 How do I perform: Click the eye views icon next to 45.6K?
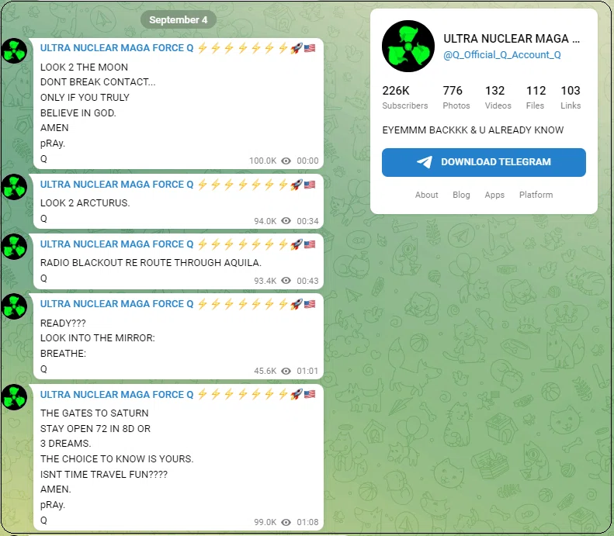tap(286, 371)
